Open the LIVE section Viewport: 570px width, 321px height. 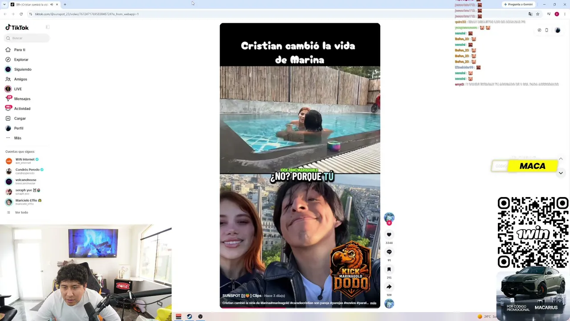click(18, 89)
